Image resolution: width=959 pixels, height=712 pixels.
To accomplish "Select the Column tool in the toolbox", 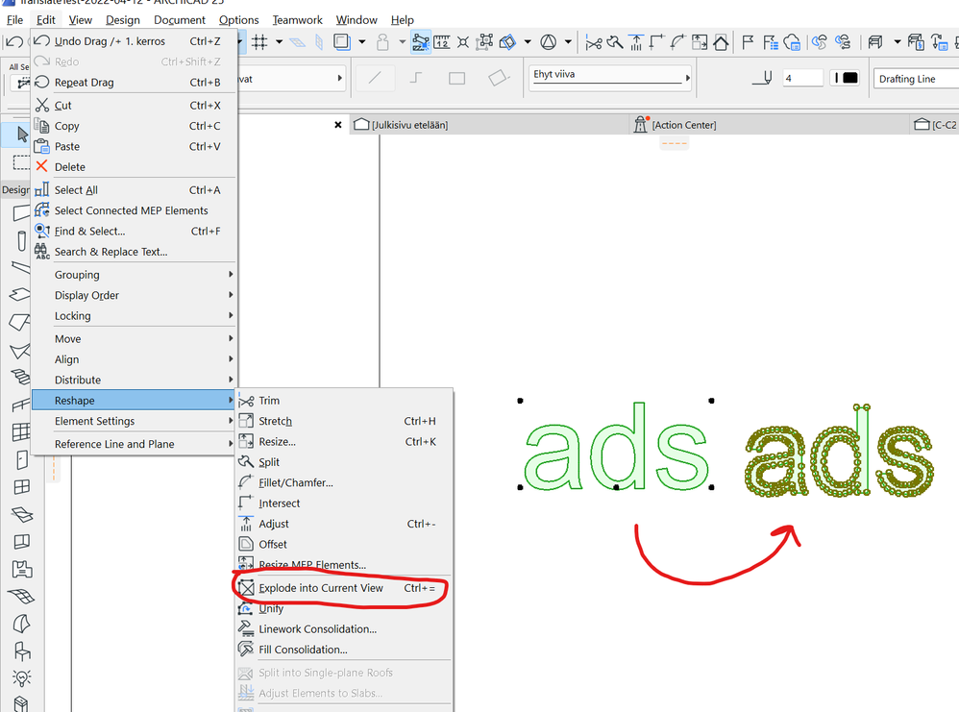I will click(21, 240).
